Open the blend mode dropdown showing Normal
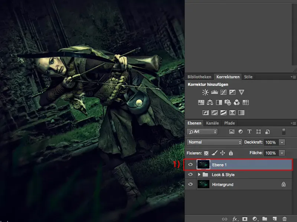The image size is (297, 222). point(214,142)
